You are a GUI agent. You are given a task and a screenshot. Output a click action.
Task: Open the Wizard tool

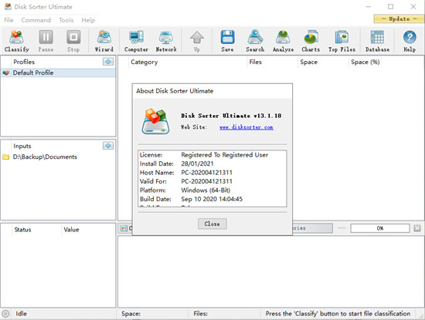[x=104, y=41]
